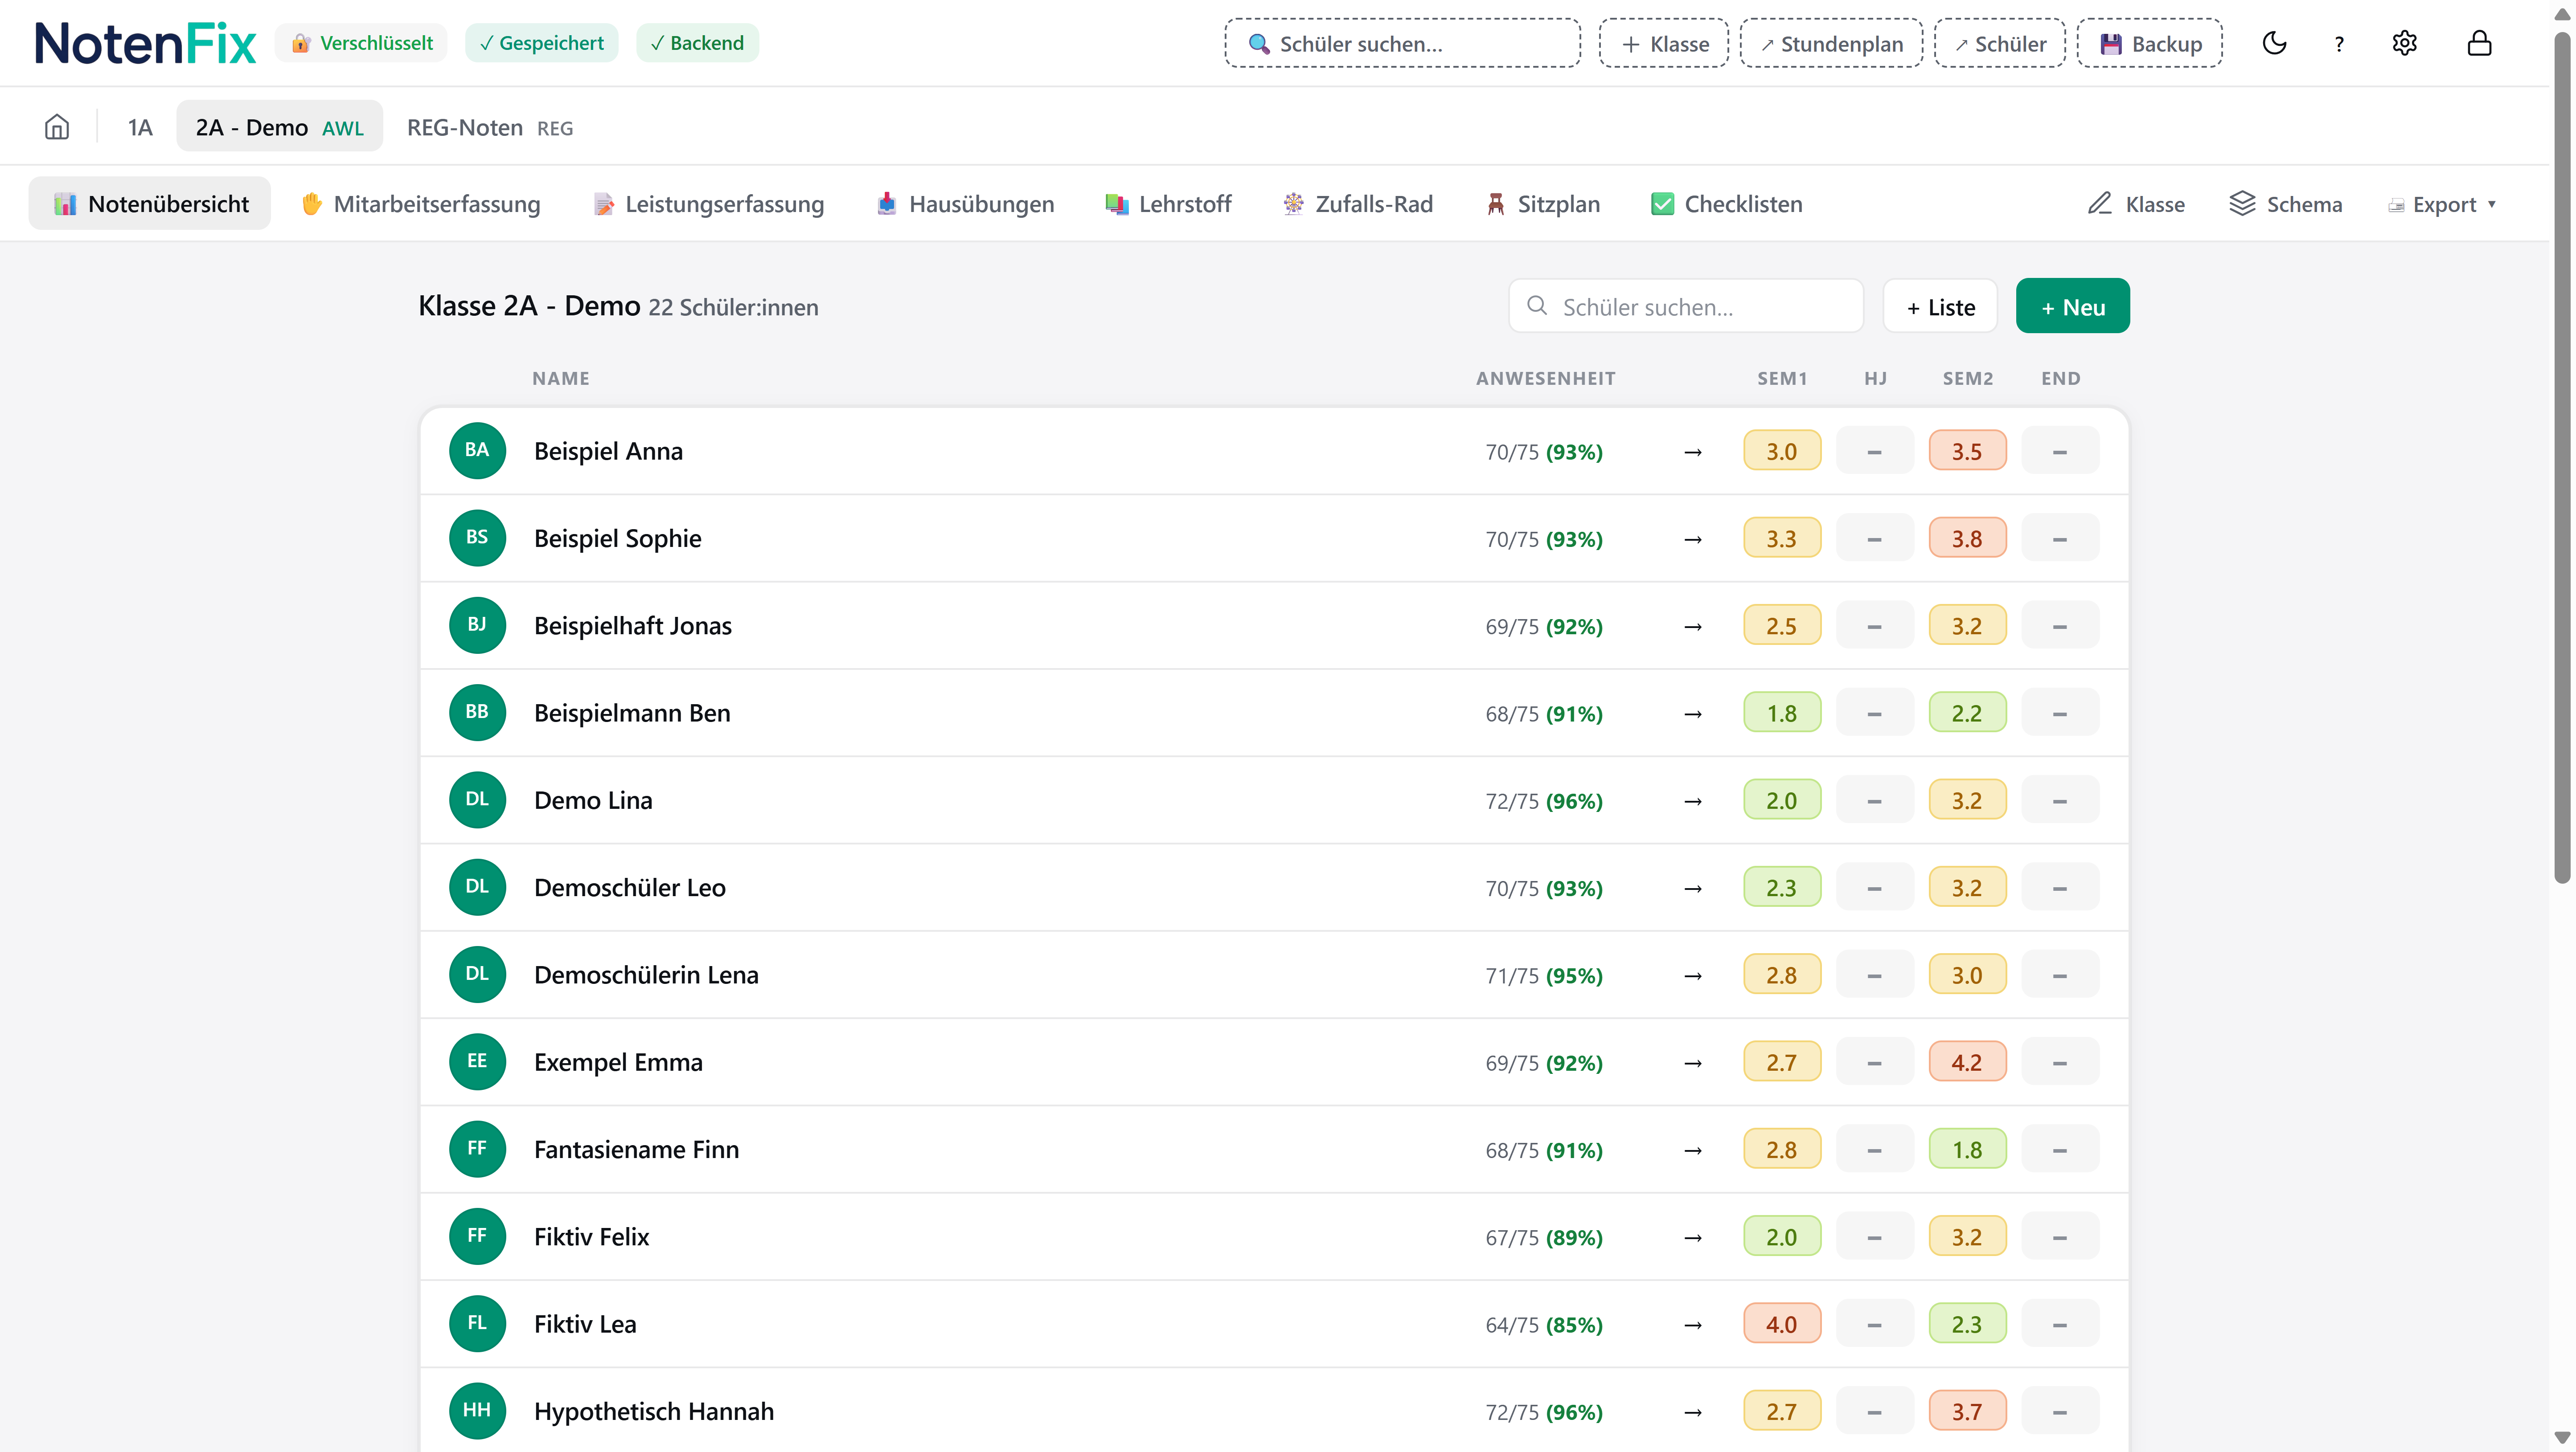This screenshot has height=1452, width=2576.
Task: Open avatar BS for Beispiel Sophie
Action: pyautogui.click(x=477, y=538)
